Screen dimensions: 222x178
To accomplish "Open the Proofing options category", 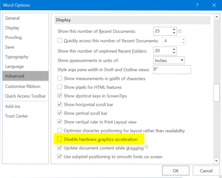I will pyautogui.click(x=13, y=37).
